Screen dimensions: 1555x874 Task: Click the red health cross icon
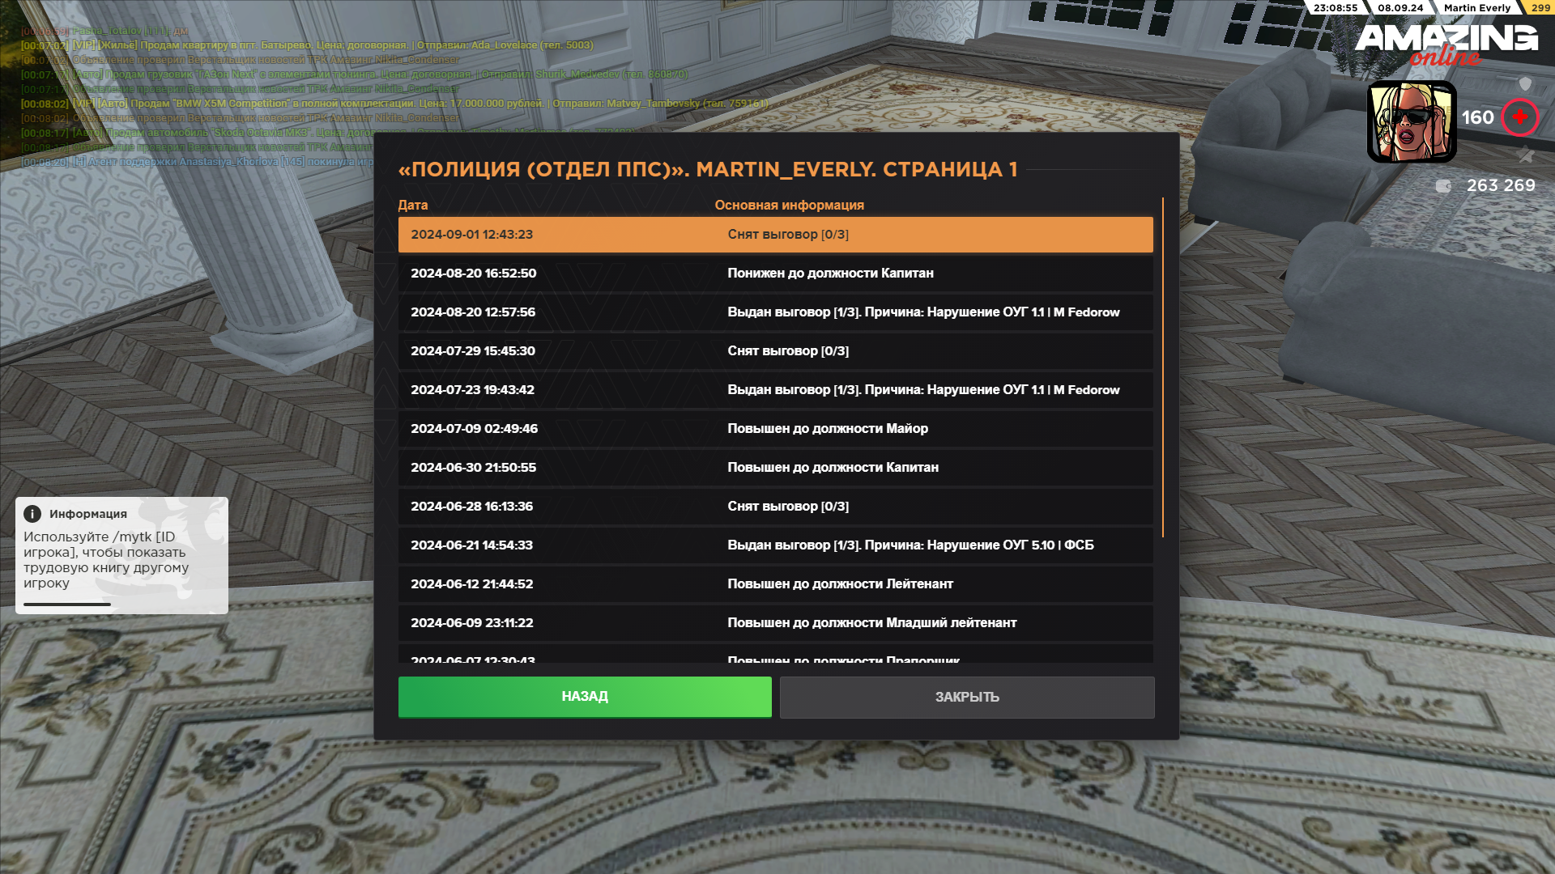pyautogui.click(x=1520, y=117)
